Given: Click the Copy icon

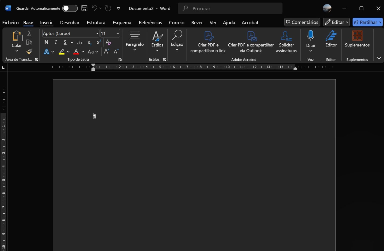Looking at the screenshot, I should 29,43.
